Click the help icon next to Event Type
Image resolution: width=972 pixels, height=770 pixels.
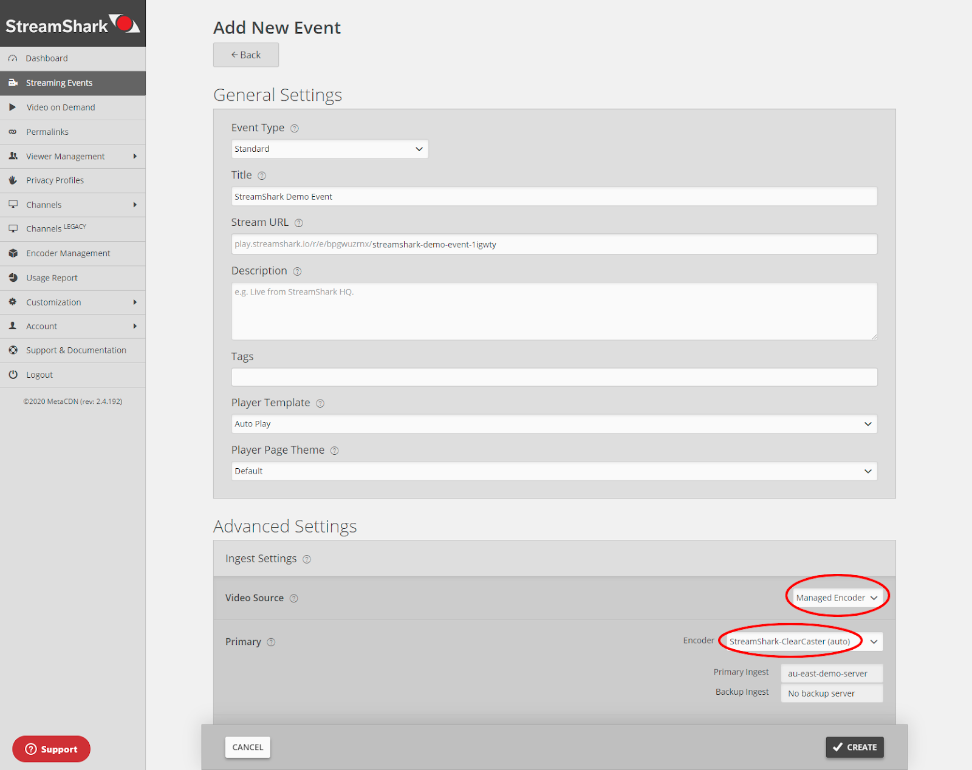295,128
